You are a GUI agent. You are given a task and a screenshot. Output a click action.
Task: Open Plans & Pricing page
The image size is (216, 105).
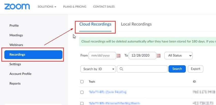tap(75, 7)
